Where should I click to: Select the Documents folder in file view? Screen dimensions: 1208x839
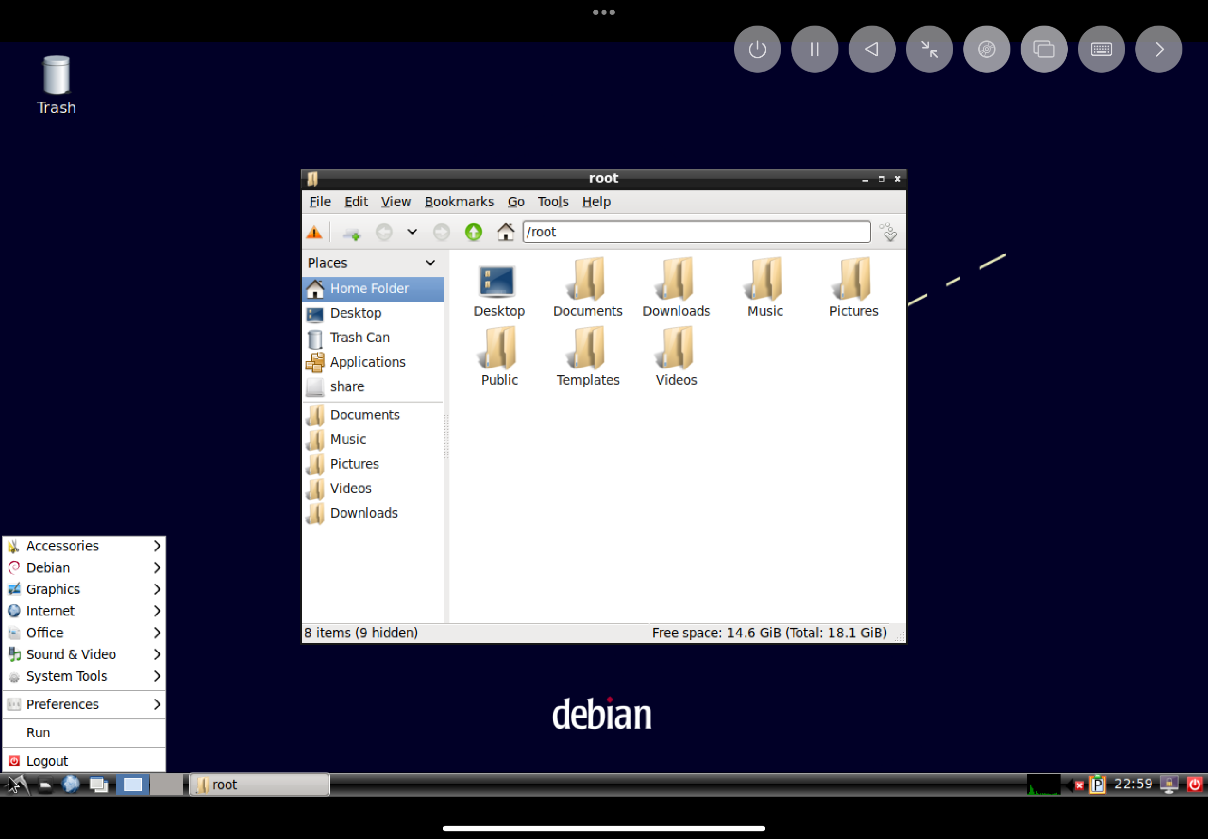(x=588, y=288)
